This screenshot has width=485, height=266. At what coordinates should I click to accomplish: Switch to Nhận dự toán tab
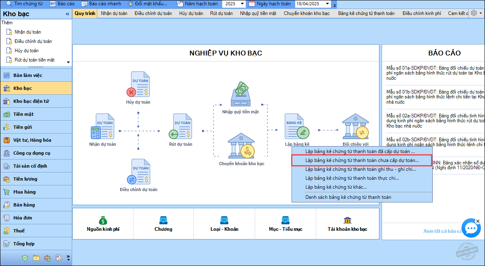pos(114,13)
